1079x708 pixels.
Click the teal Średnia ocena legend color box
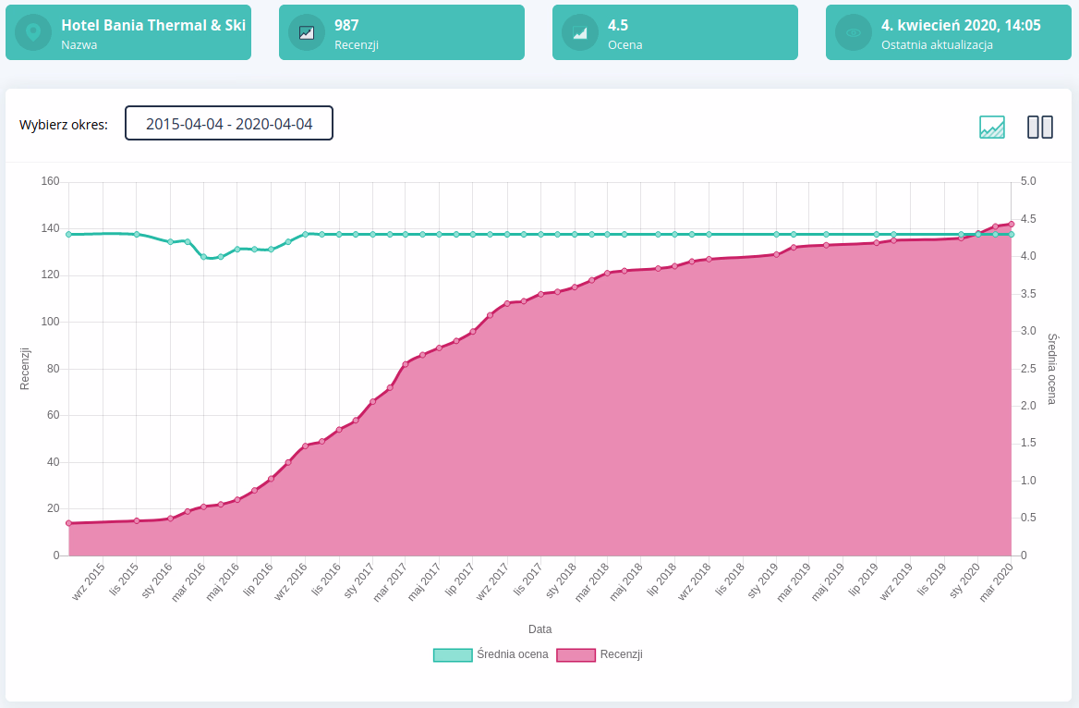pyautogui.click(x=453, y=654)
